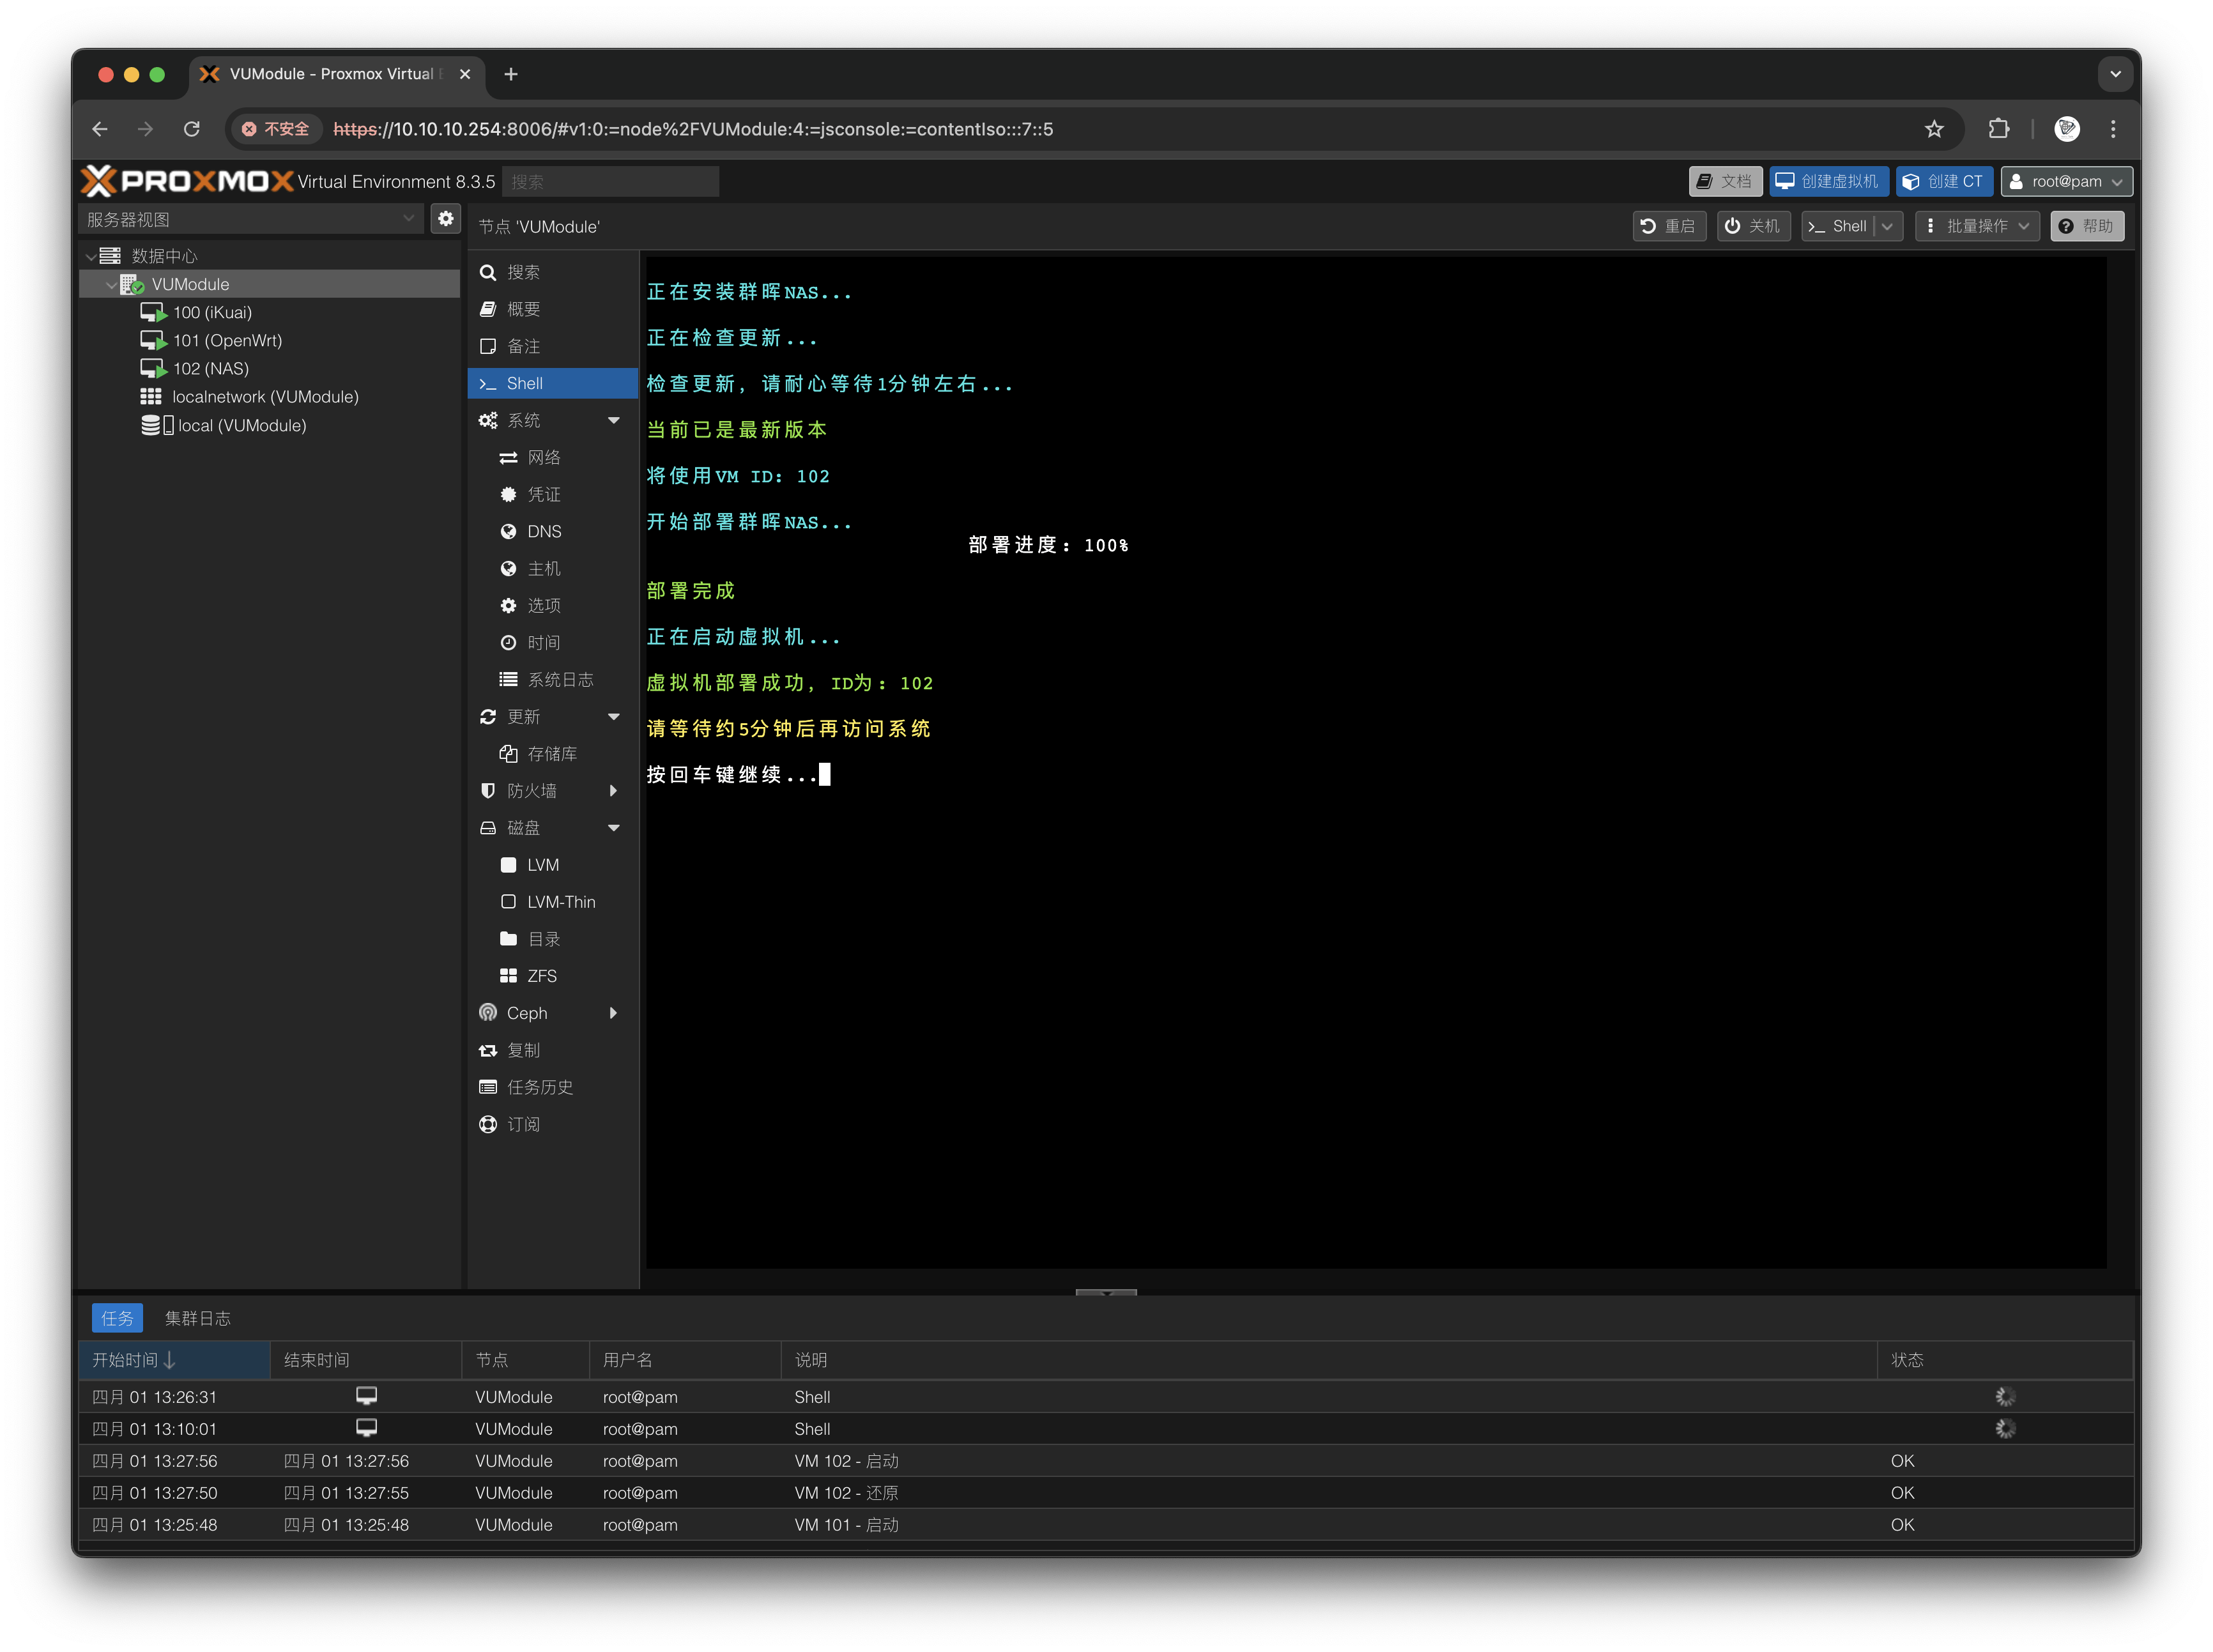Open the Ceph panel item
Image resolution: width=2213 pixels, height=1652 pixels.
527,1013
